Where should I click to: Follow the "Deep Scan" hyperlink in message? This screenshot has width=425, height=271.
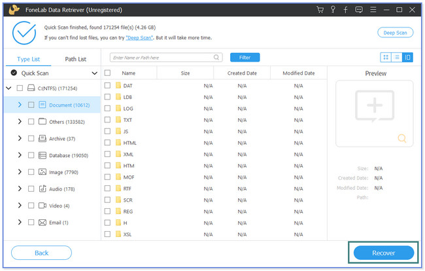pyautogui.click(x=139, y=38)
